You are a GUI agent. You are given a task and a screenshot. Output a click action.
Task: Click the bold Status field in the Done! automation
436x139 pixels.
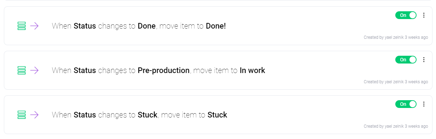click(85, 26)
